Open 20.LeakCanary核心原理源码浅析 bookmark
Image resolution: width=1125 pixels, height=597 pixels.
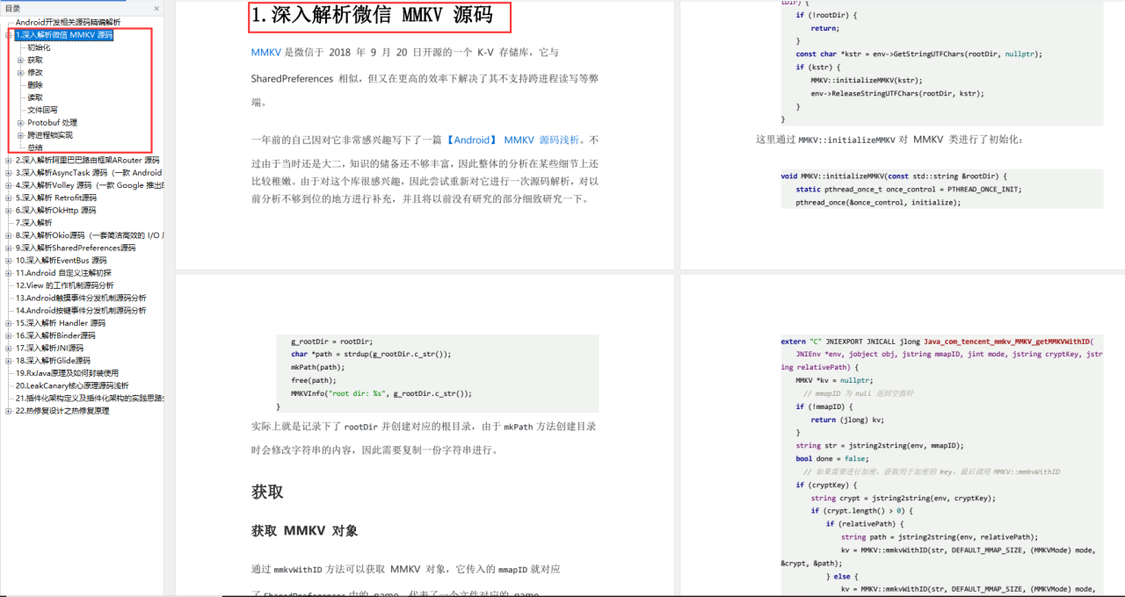(71, 385)
